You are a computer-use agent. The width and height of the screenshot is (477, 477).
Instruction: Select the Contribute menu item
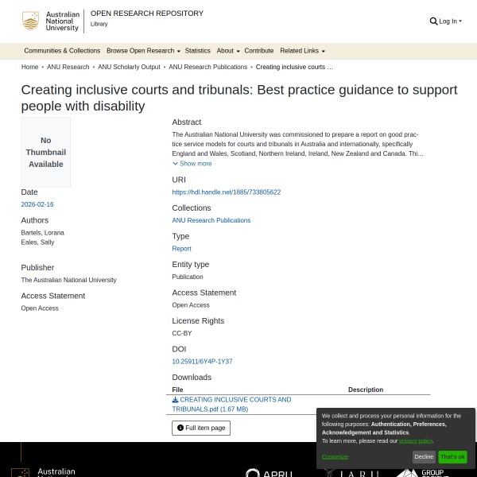click(259, 51)
